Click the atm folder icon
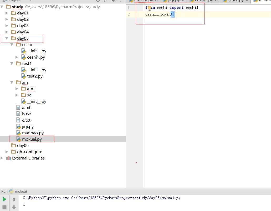Image resolution: width=271 pixels, height=211 pixels. coord(23,89)
